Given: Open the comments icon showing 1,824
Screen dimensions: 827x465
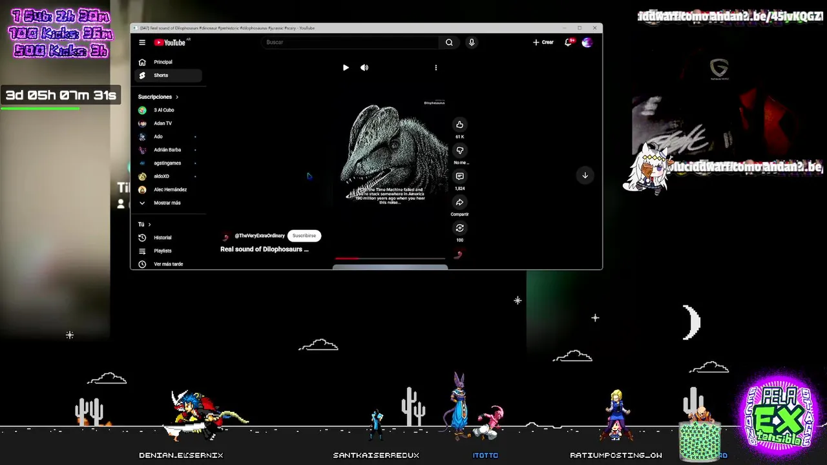Looking at the screenshot, I should [x=459, y=176].
